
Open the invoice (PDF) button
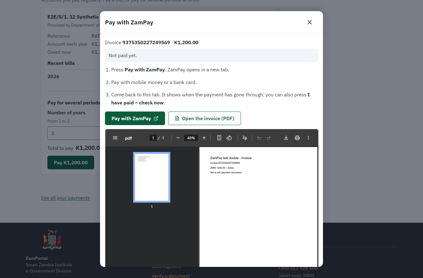coord(204,118)
